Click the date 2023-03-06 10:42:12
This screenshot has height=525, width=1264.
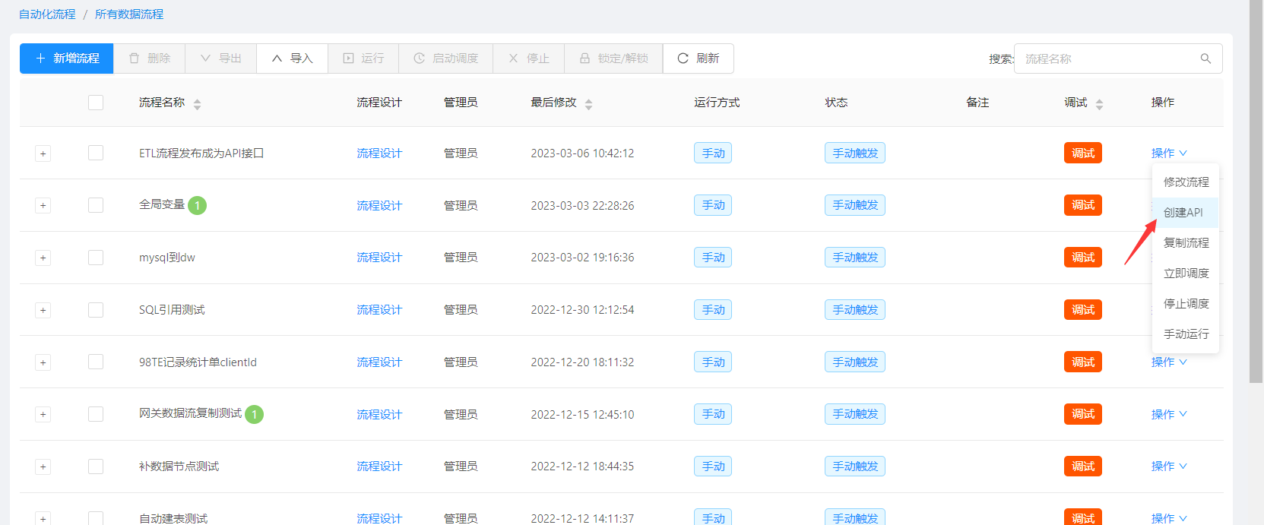pyautogui.click(x=582, y=153)
